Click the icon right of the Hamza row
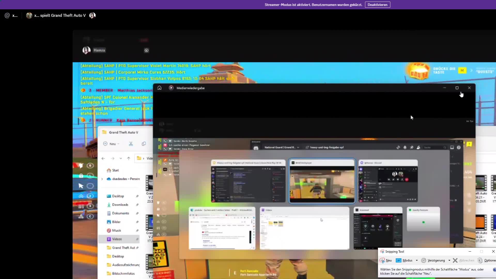Viewport: 496px width, 279px height. (x=146, y=50)
